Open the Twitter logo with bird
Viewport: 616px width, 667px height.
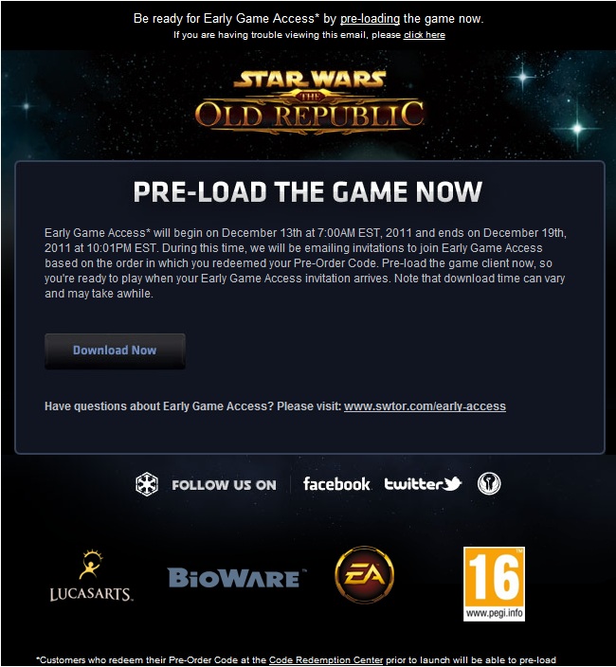(423, 483)
